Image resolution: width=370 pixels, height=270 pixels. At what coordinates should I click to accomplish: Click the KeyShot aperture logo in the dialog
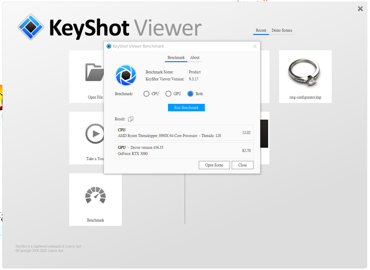click(126, 75)
